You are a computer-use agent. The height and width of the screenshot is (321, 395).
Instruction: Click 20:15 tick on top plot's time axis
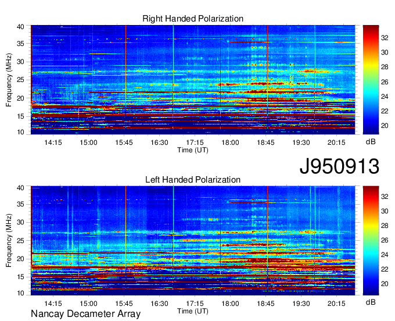tap(336, 142)
